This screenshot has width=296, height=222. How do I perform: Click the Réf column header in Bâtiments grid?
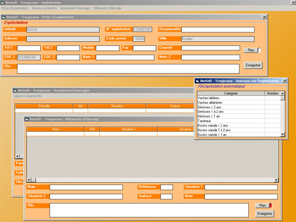click(x=92, y=129)
